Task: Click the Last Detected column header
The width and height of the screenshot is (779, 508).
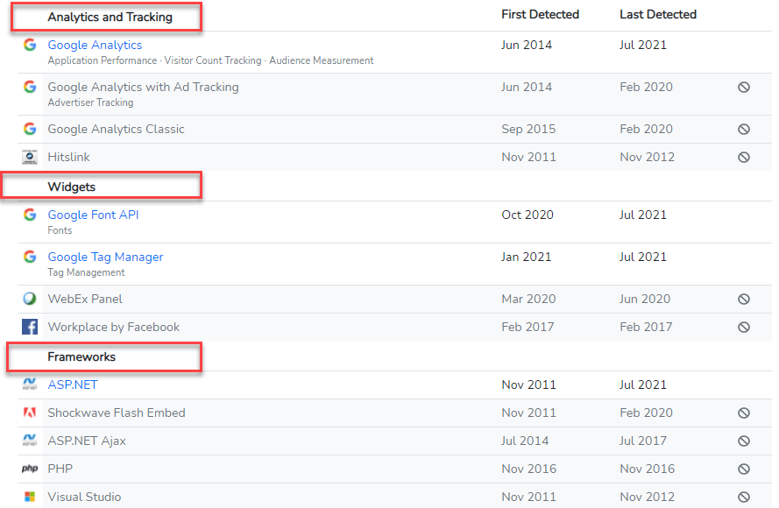Action: tap(658, 14)
